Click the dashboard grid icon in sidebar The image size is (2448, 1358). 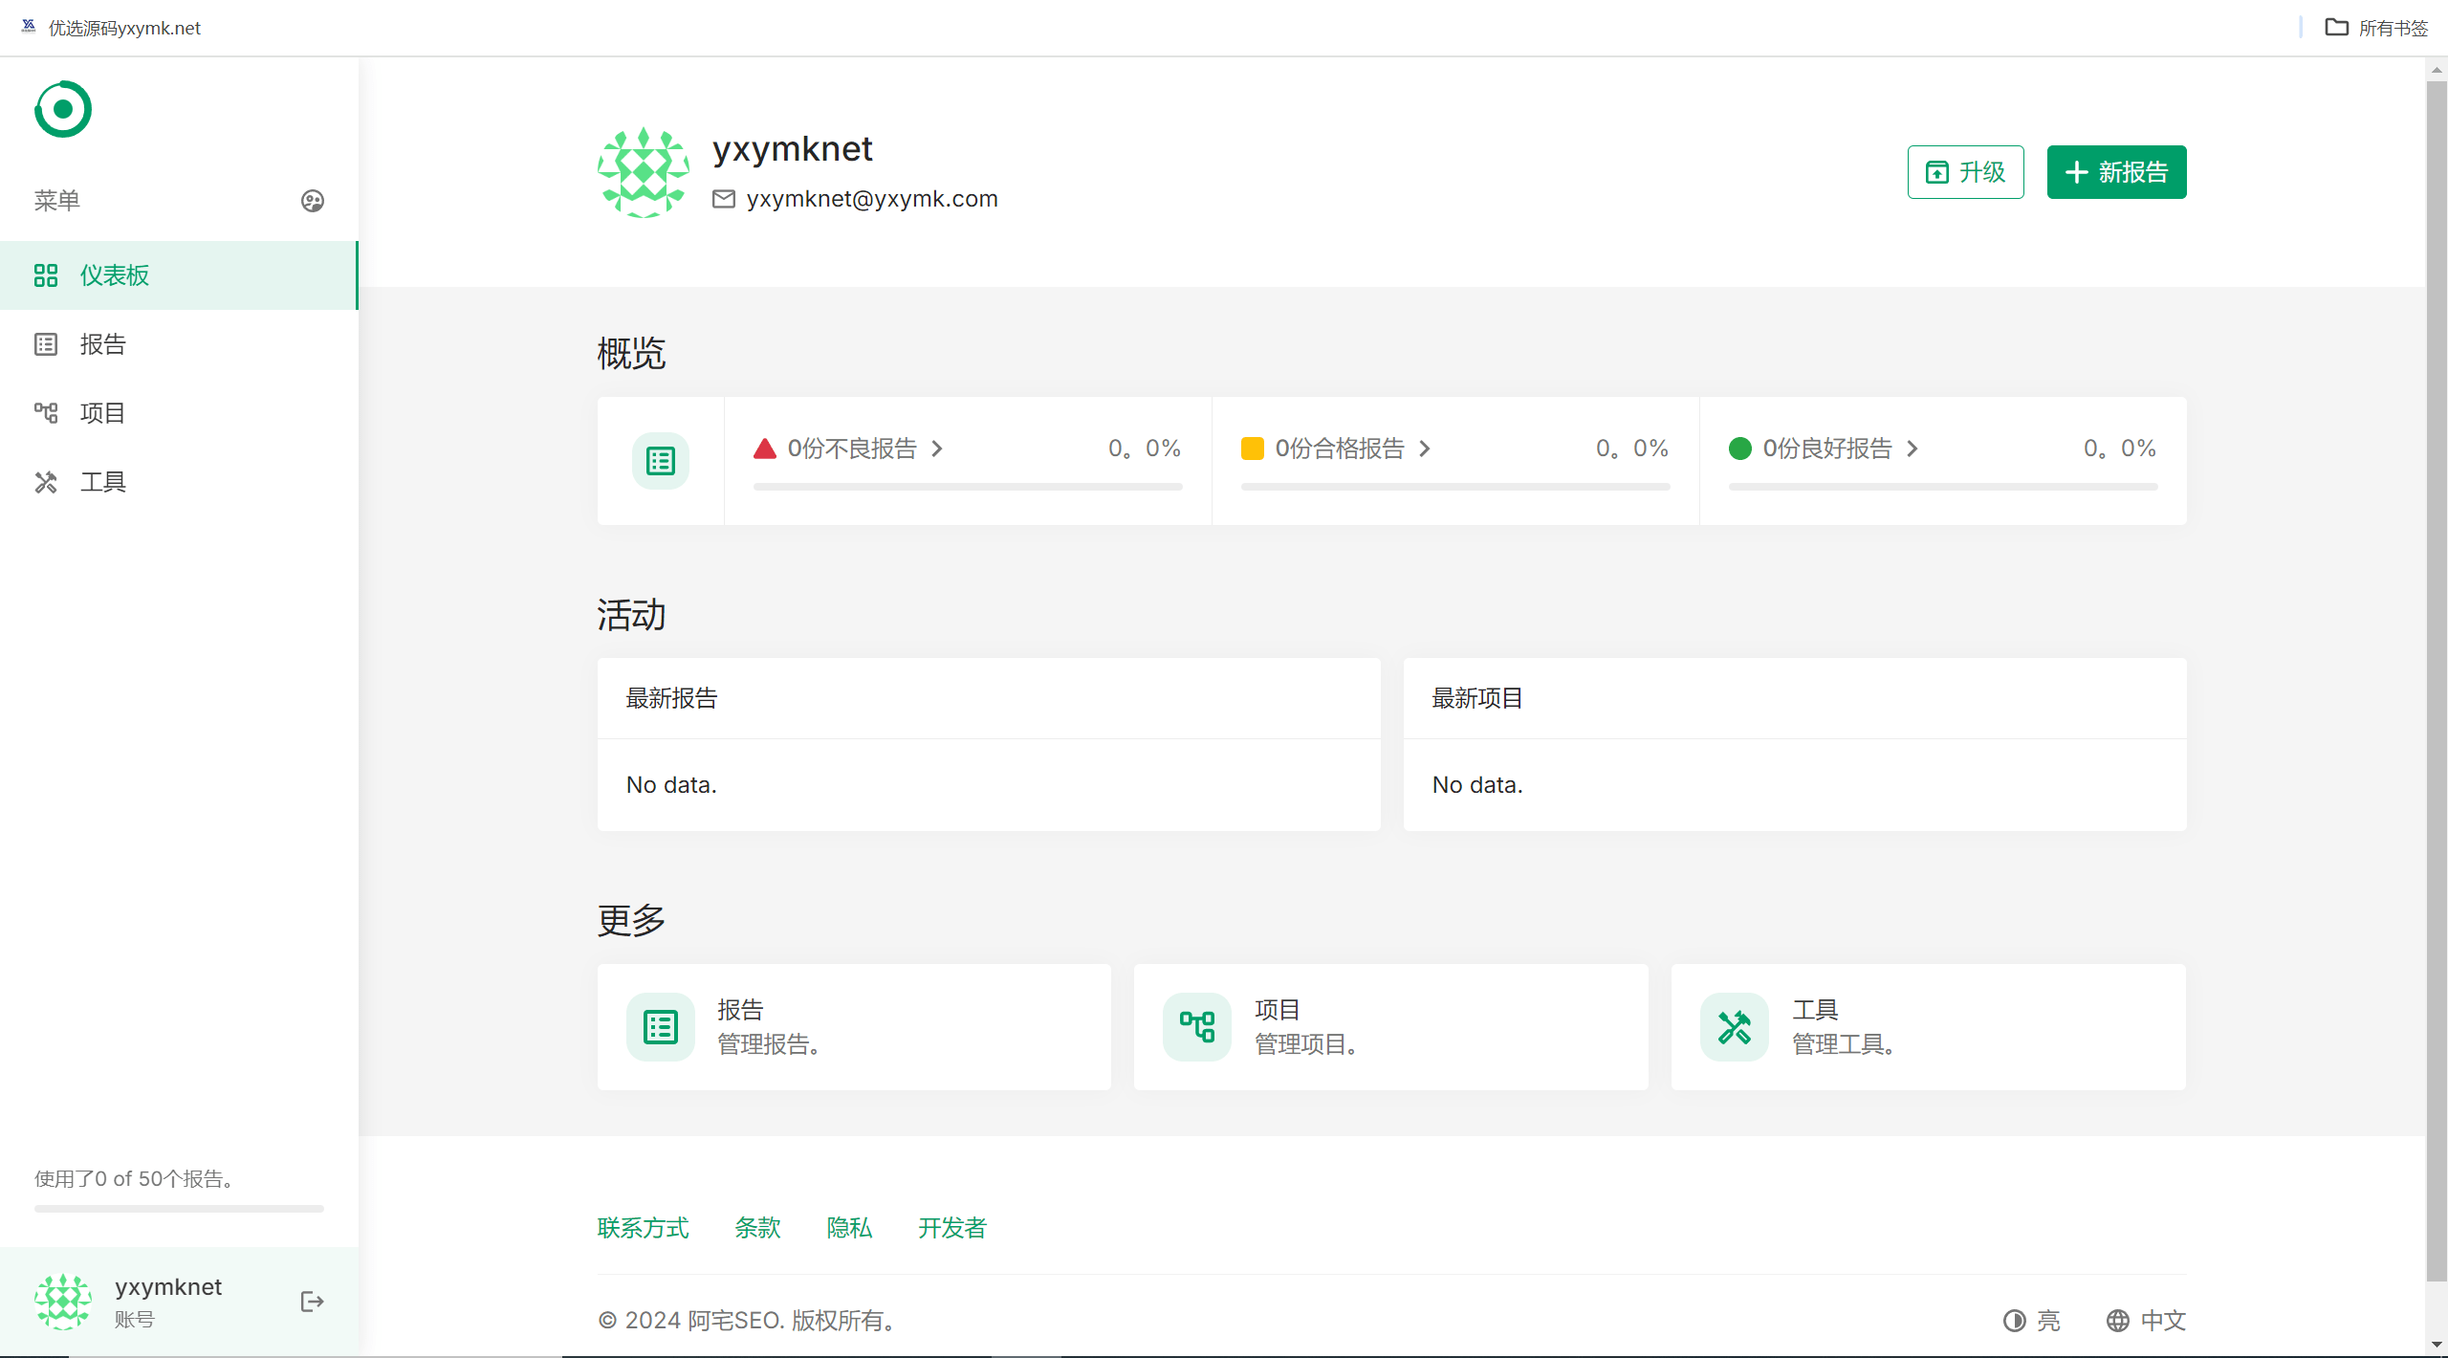pyautogui.click(x=46, y=275)
